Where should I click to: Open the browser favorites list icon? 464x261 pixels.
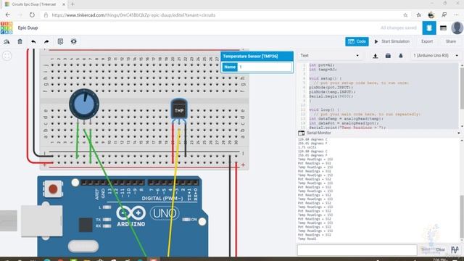click(418, 15)
